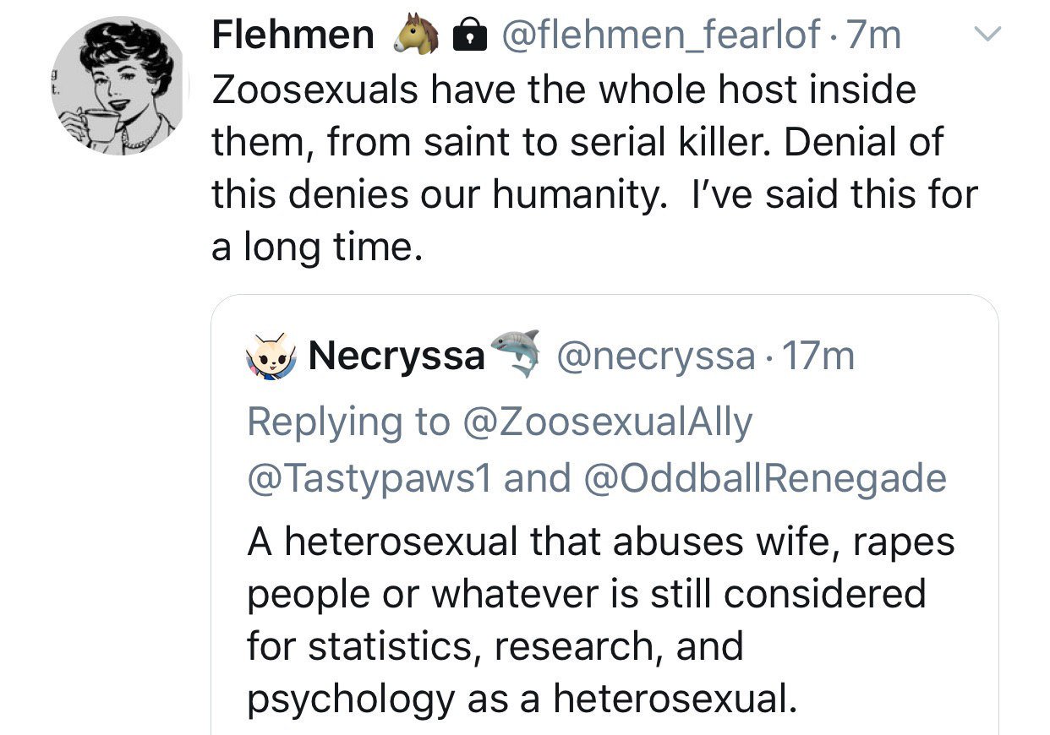Open the @necryssa handle

click(x=655, y=357)
